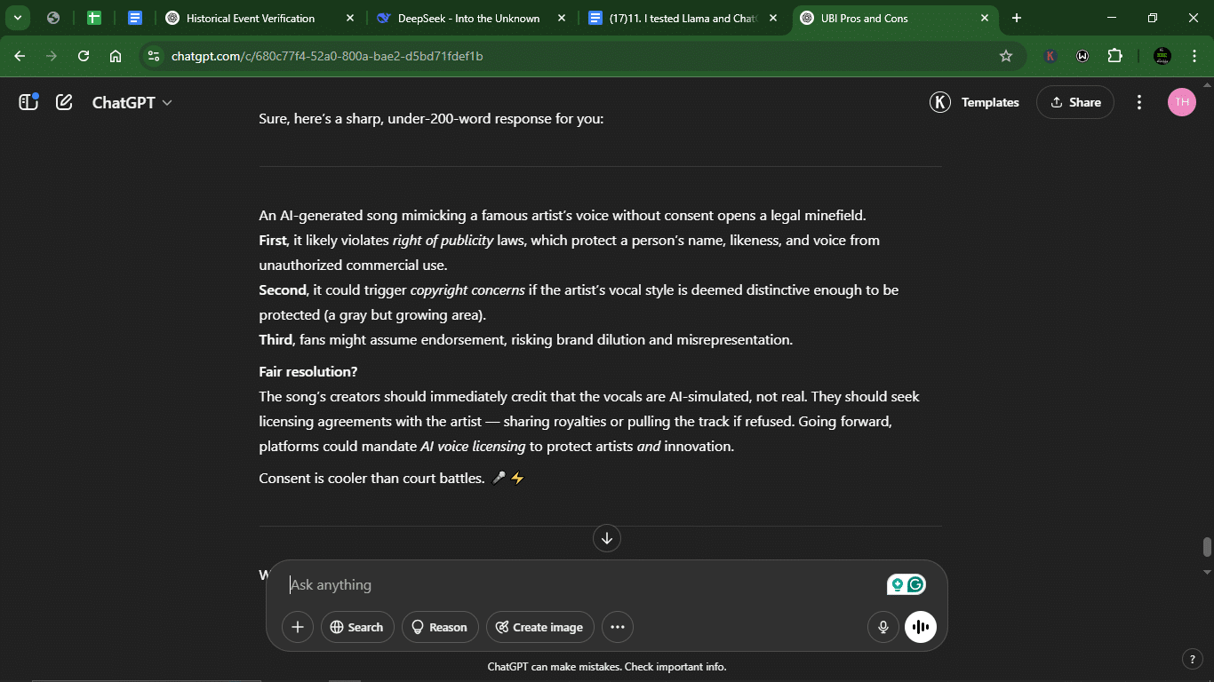Open the three-dot conversation options menu

[x=1139, y=102]
